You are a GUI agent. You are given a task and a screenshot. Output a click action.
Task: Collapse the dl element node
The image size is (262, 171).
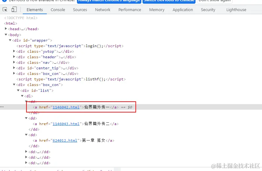coord(22,96)
